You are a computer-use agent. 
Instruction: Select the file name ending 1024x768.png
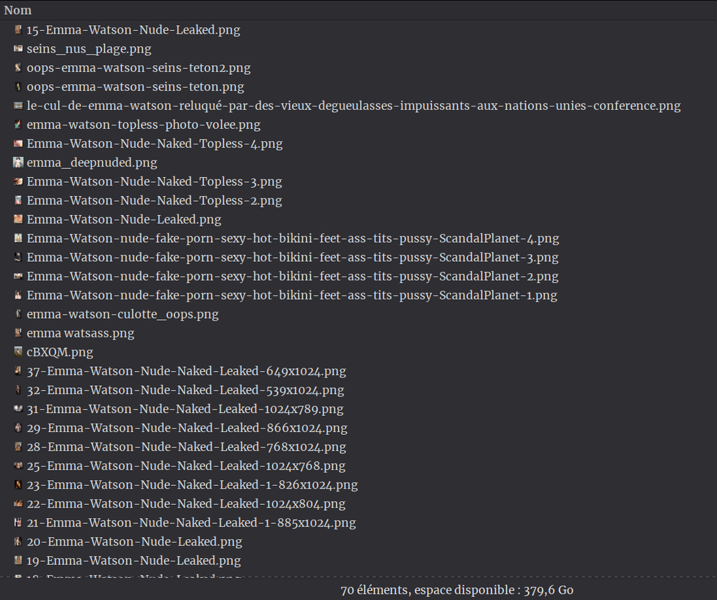tap(186, 466)
